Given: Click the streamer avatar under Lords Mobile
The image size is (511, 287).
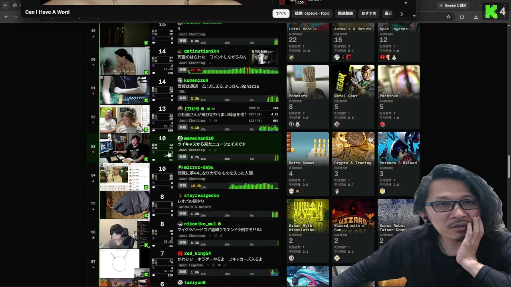Looking at the screenshot, I should pyautogui.click(x=291, y=57).
